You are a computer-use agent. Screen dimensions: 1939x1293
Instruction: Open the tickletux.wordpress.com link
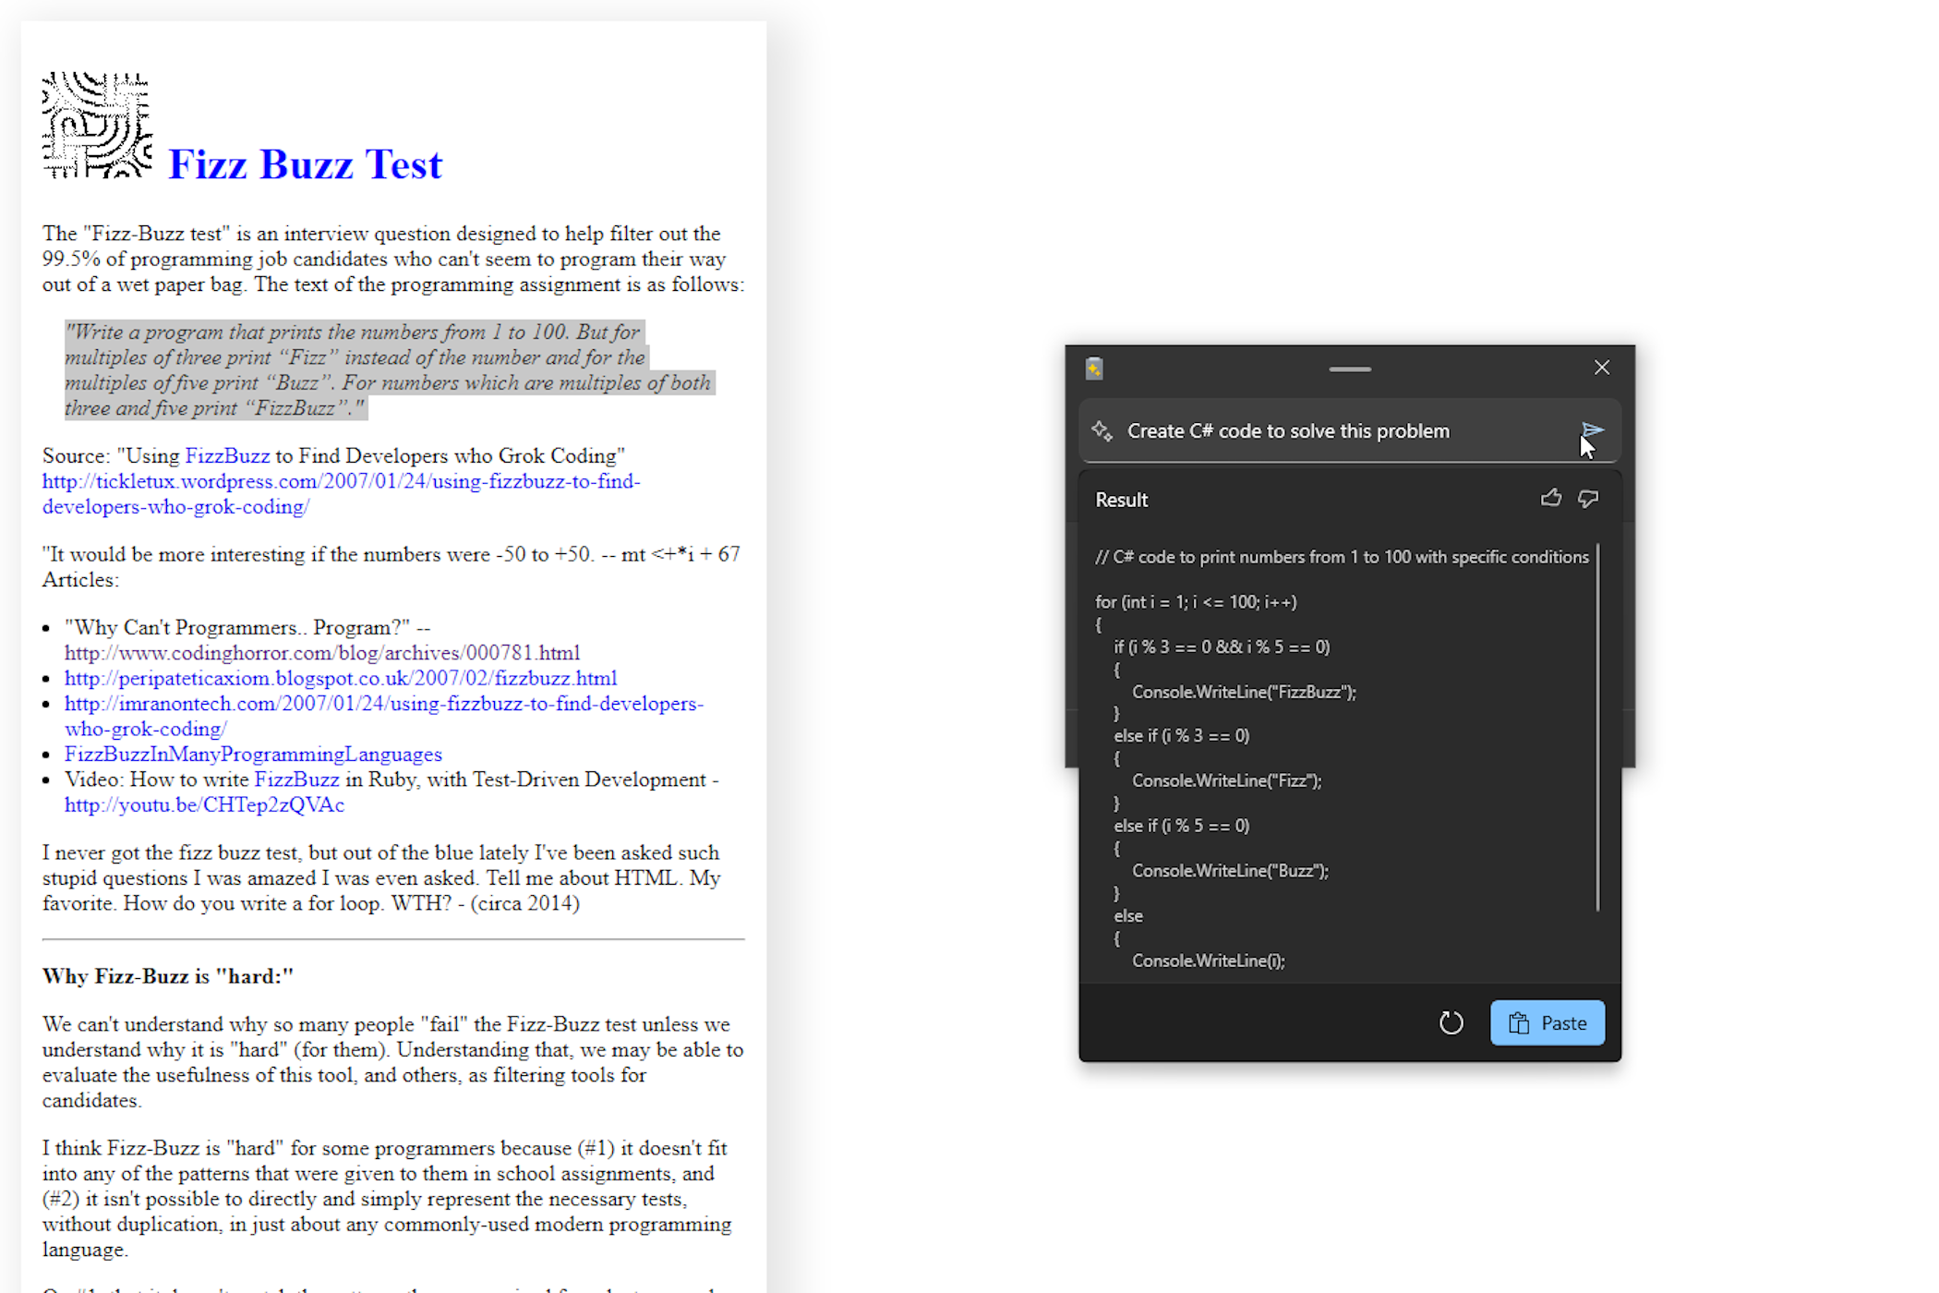point(341,481)
